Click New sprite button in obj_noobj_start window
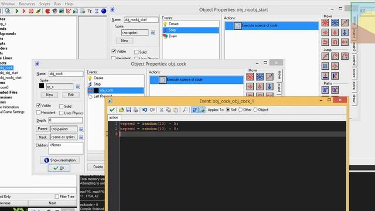 click(x=125, y=40)
